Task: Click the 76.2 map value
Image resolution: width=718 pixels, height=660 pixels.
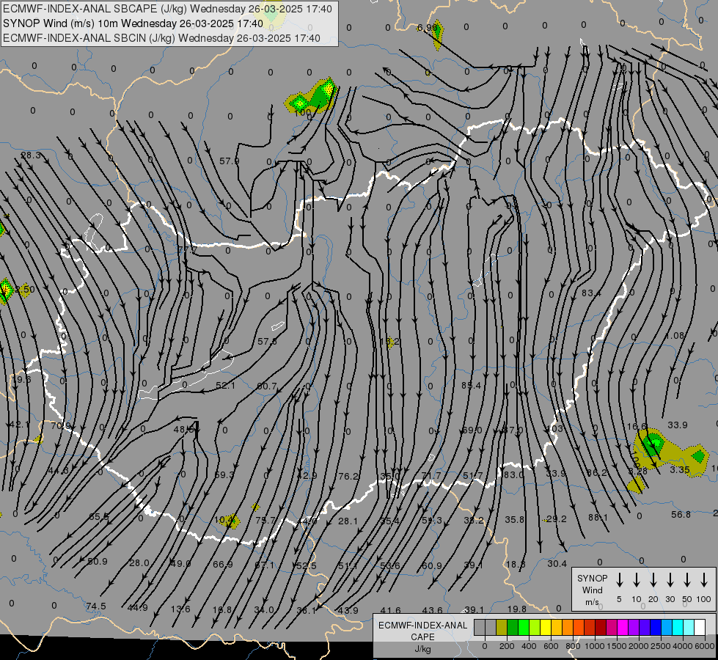Action: click(348, 477)
